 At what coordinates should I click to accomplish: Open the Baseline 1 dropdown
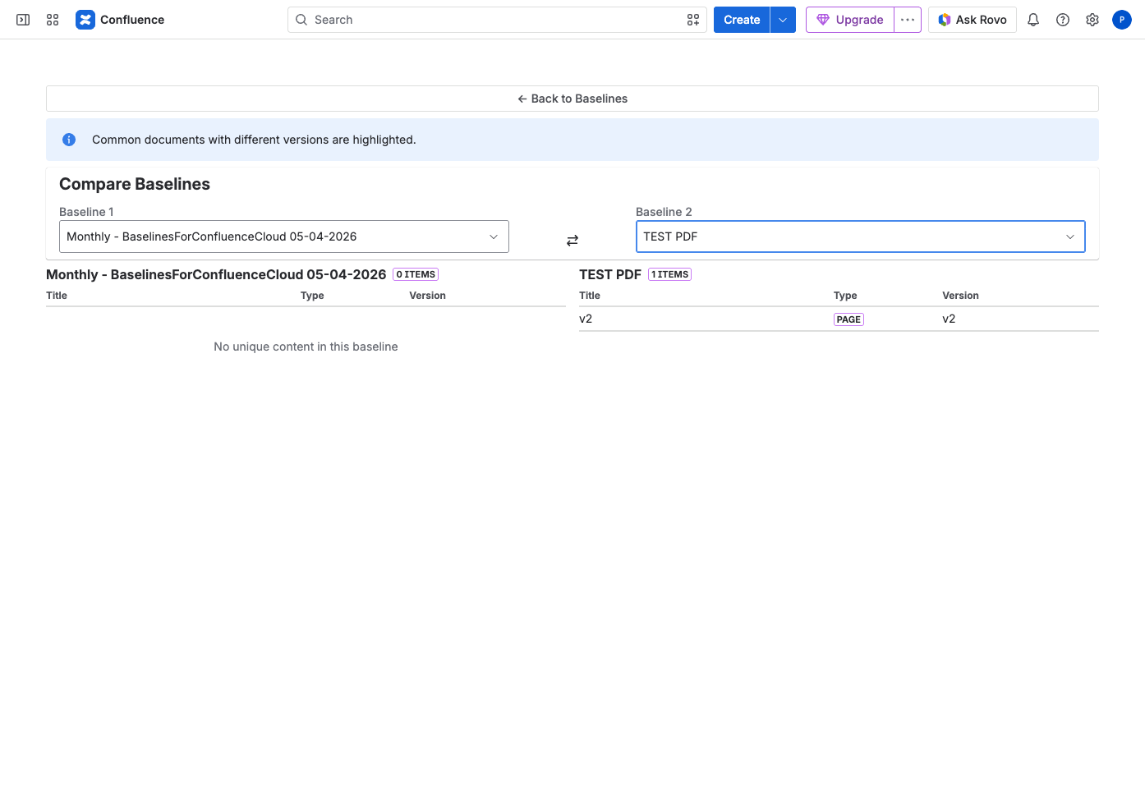[284, 237]
